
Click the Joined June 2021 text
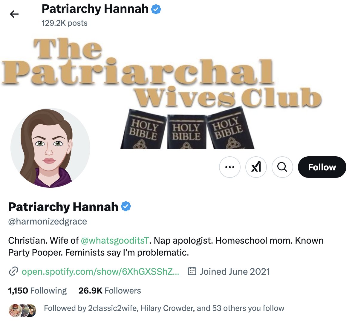coord(235,271)
